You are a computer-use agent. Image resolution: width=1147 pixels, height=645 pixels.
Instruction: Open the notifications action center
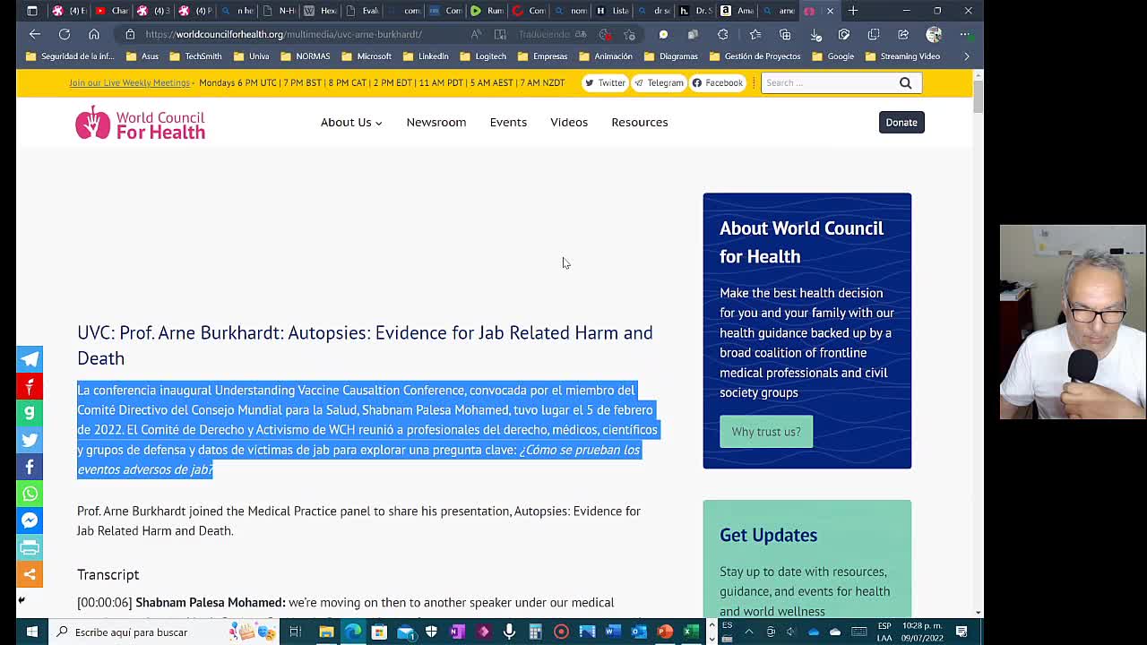[x=961, y=632]
